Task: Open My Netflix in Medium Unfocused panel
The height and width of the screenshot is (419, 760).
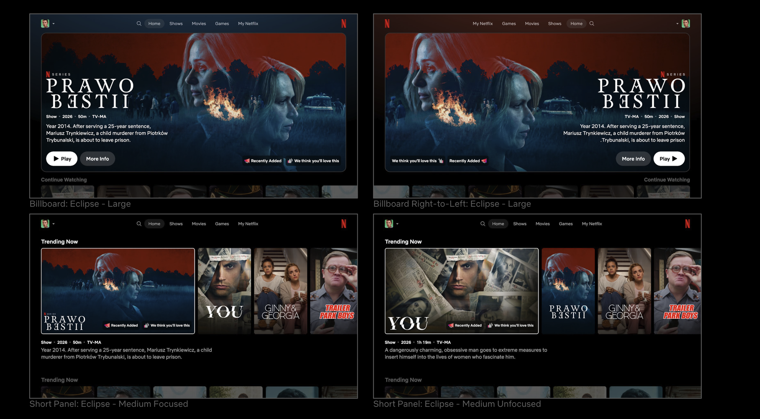Action: tap(592, 224)
